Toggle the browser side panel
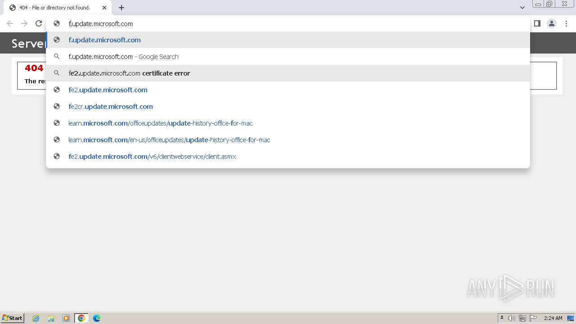This screenshot has width=576, height=324. [537, 23]
